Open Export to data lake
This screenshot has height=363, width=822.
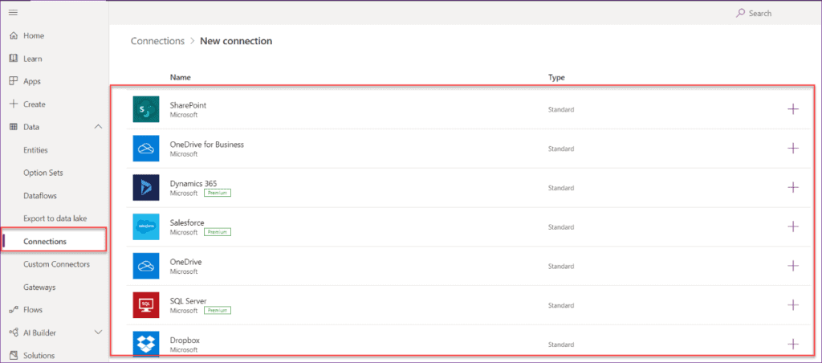pyautogui.click(x=55, y=218)
